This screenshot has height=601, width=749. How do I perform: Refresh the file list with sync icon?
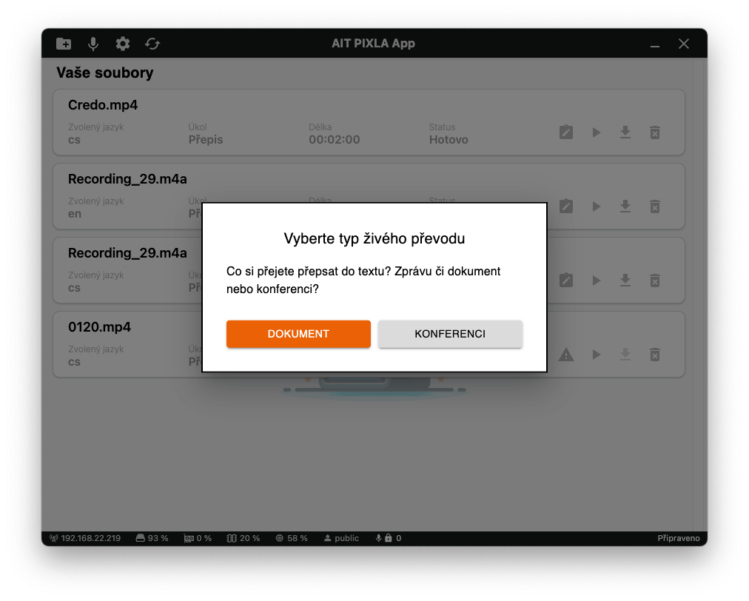[x=152, y=44]
